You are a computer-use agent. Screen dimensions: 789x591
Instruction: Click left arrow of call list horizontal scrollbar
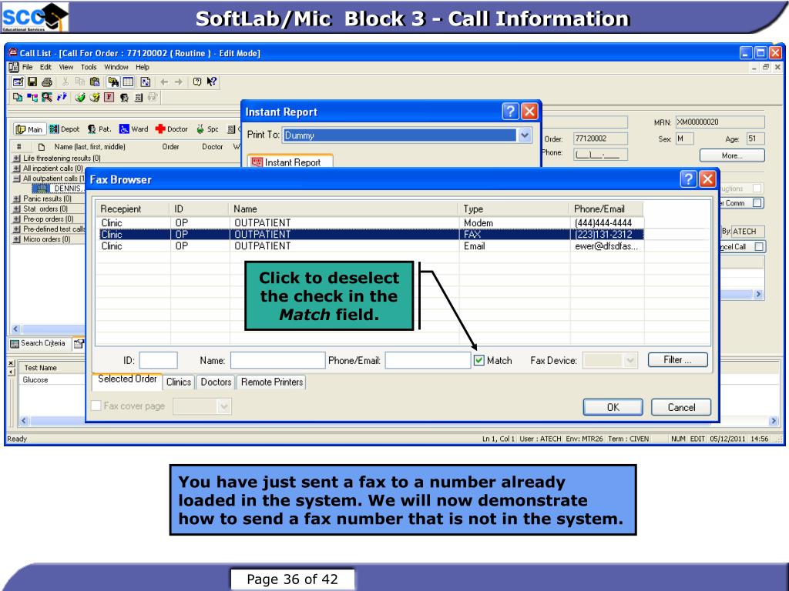15,329
